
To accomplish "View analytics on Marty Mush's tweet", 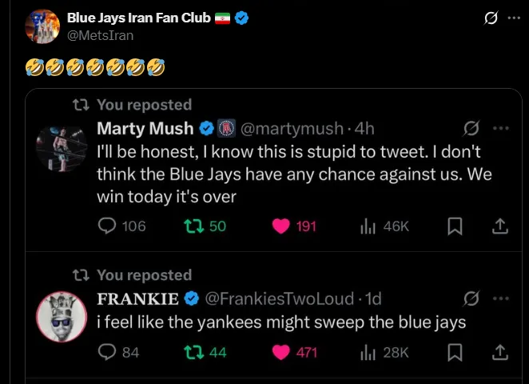I will (368, 226).
